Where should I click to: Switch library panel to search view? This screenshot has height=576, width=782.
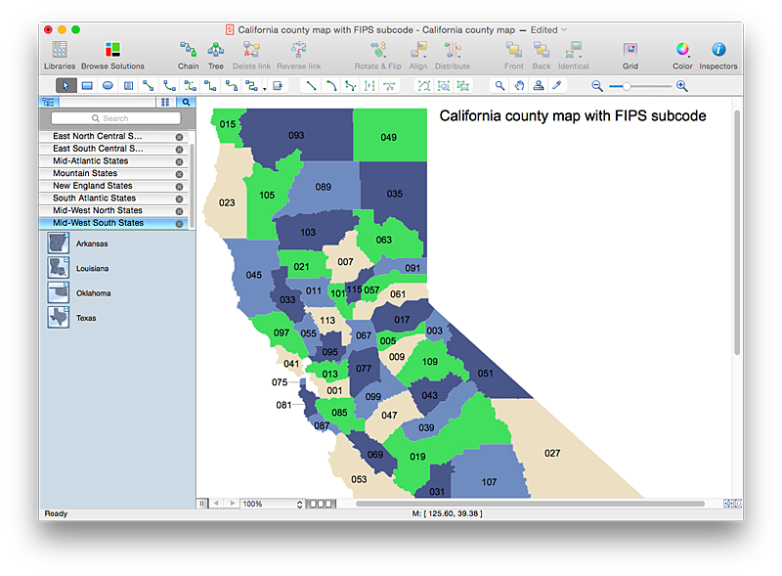[x=185, y=102]
